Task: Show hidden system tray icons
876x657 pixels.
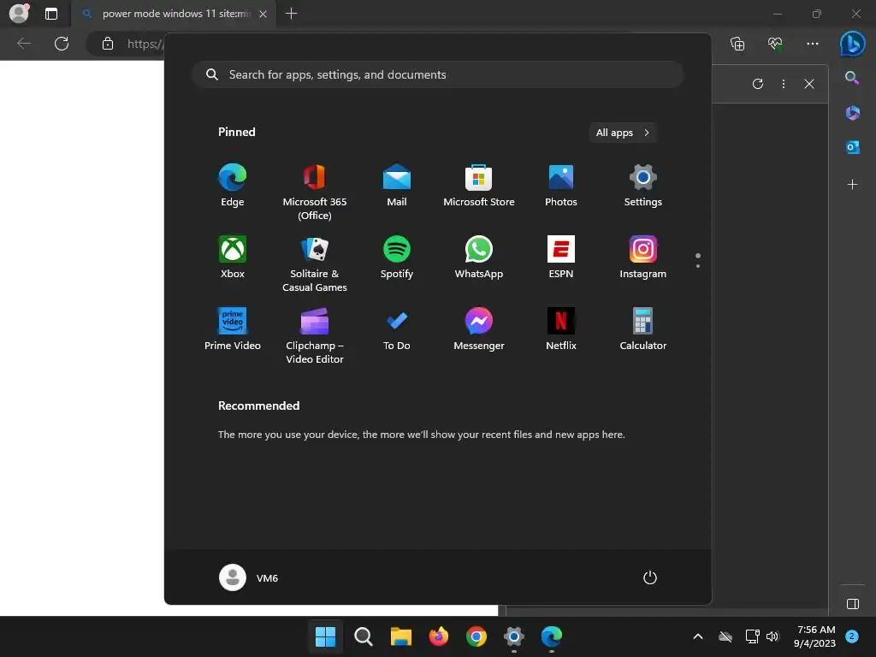Action: point(698,636)
